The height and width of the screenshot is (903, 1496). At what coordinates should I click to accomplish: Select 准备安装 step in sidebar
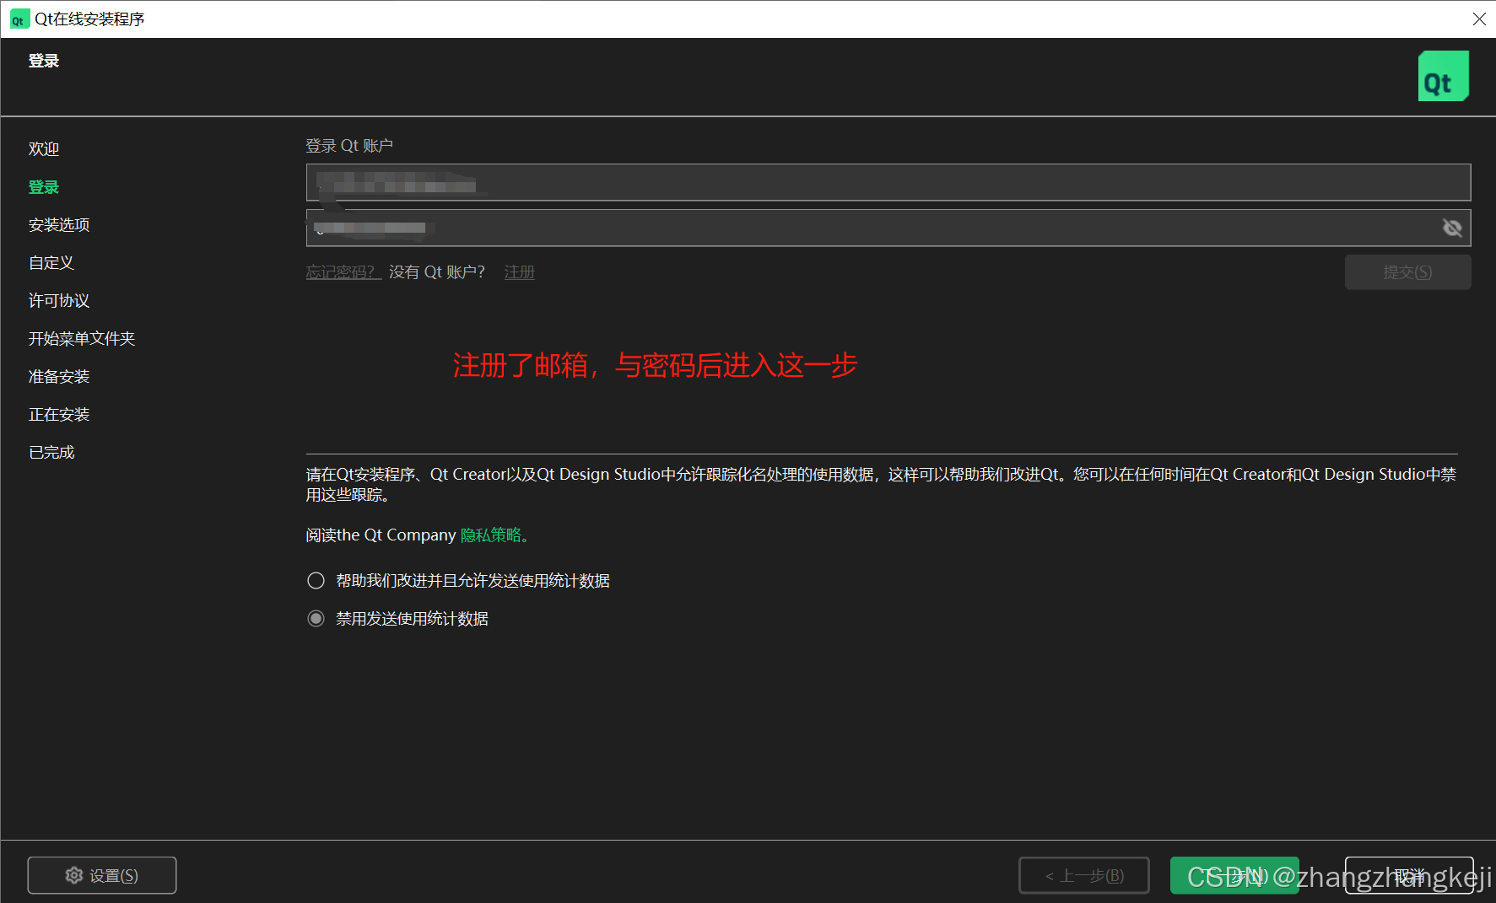tap(59, 377)
